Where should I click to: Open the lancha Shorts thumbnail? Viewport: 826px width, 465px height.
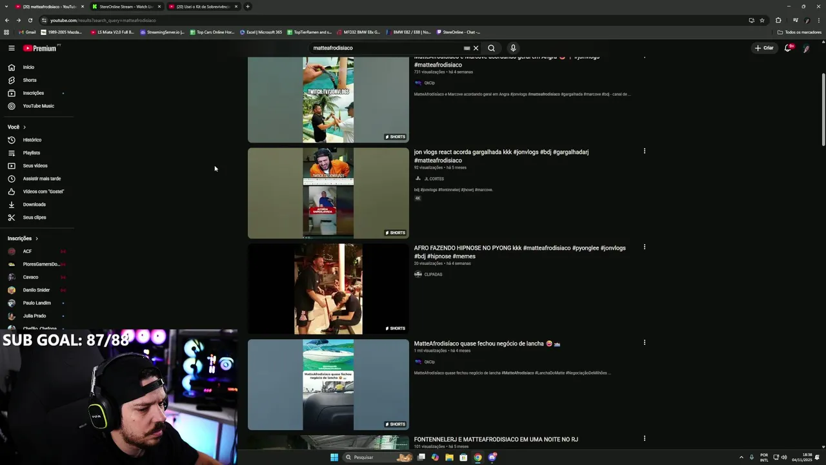click(x=328, y=385)
